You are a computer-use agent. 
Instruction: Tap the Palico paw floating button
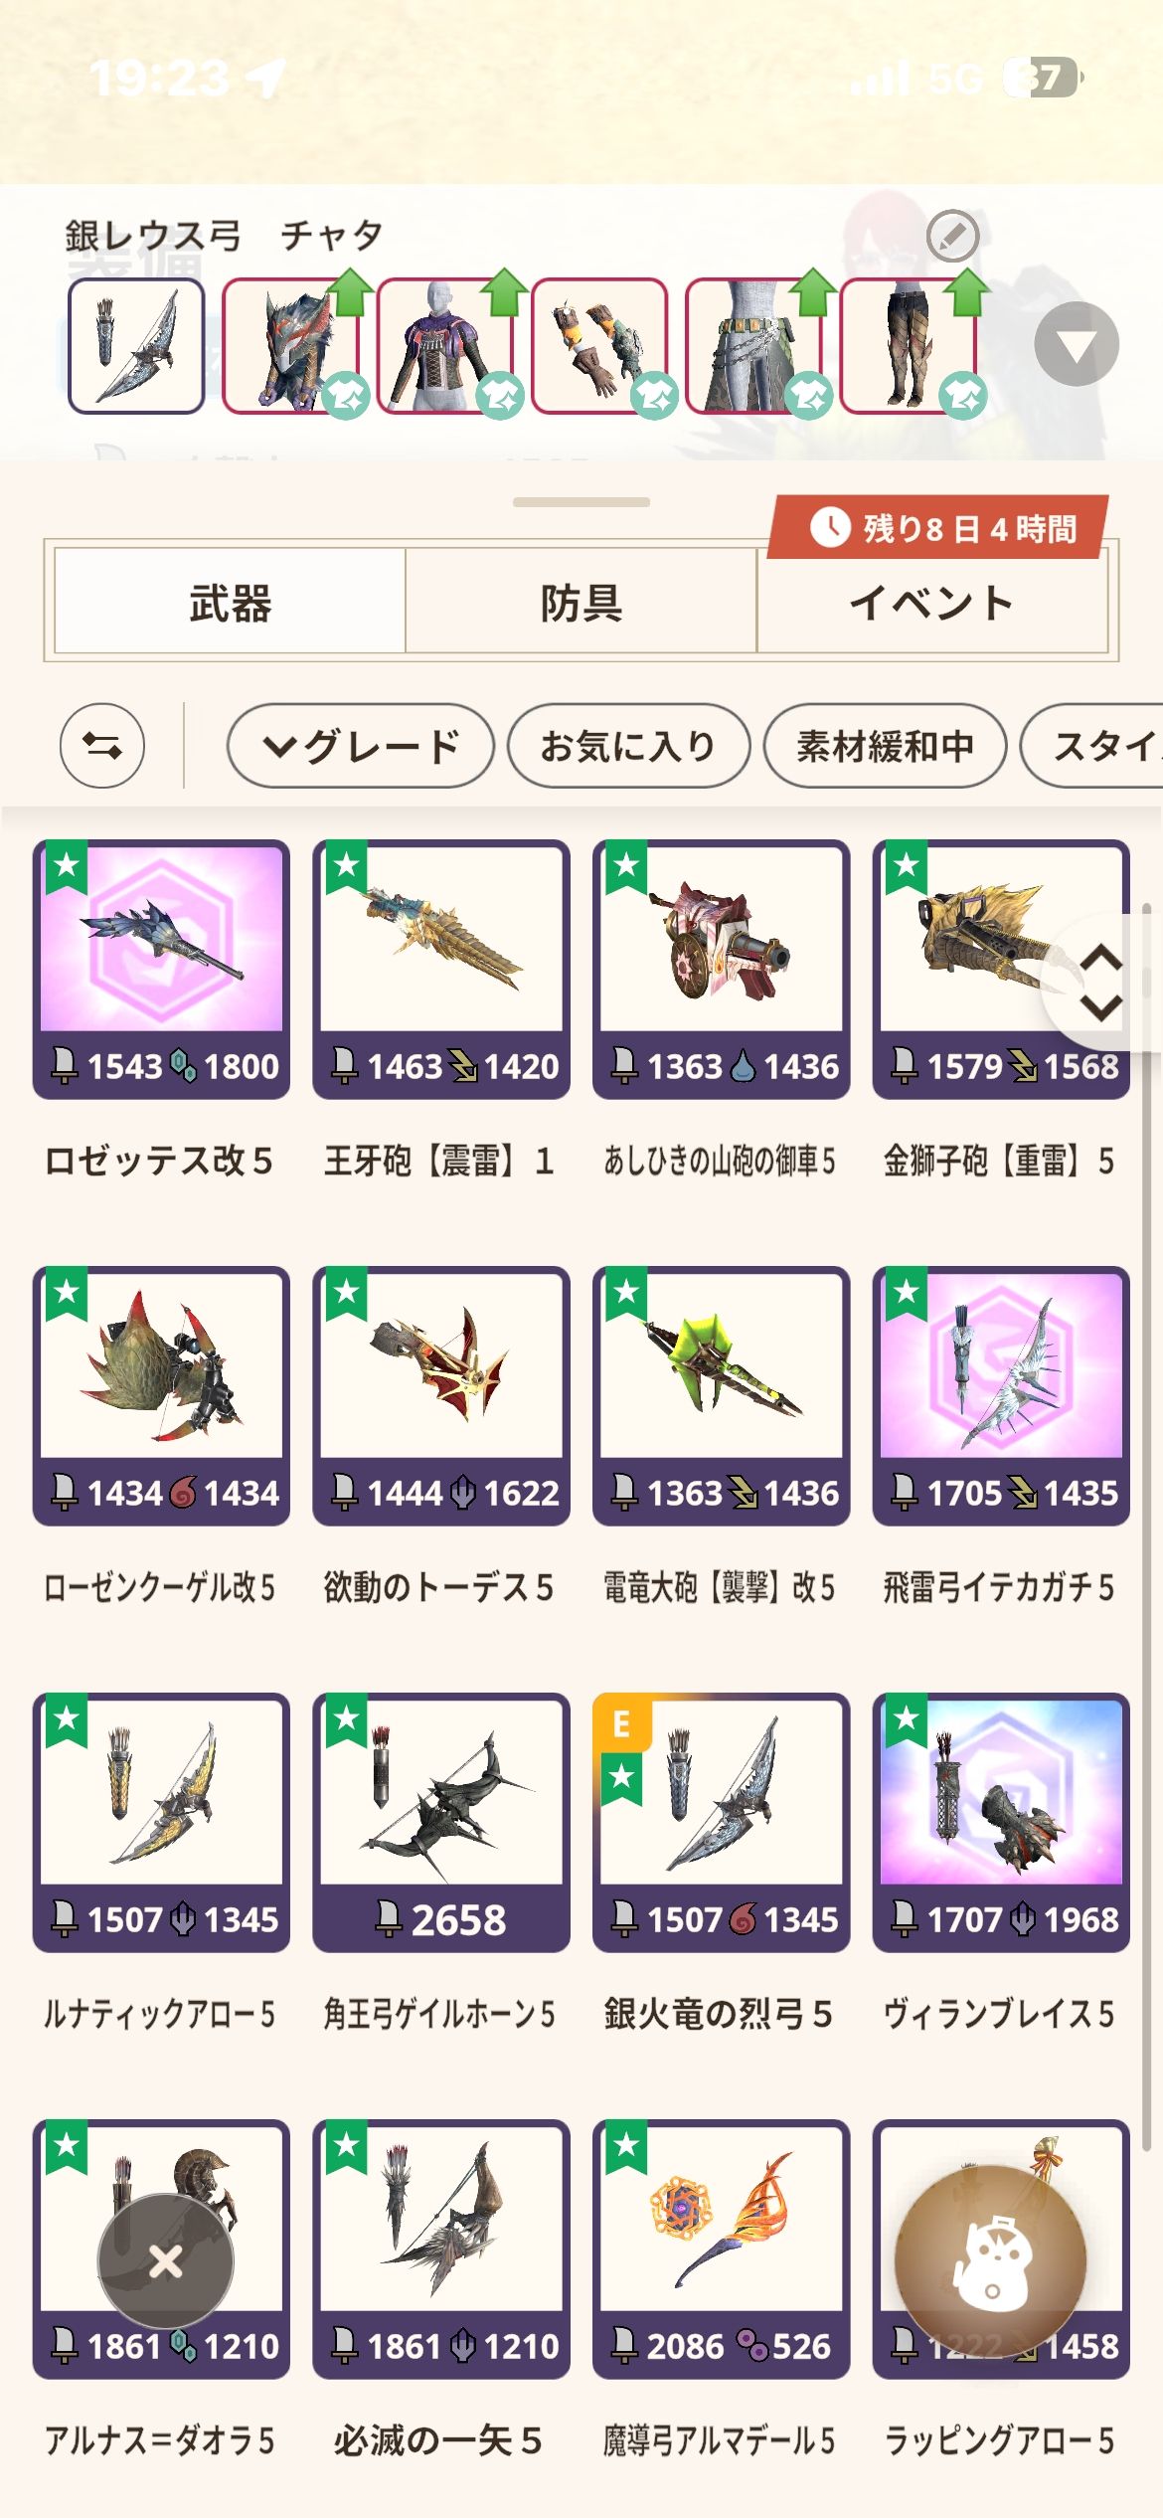click(990, 2261)
